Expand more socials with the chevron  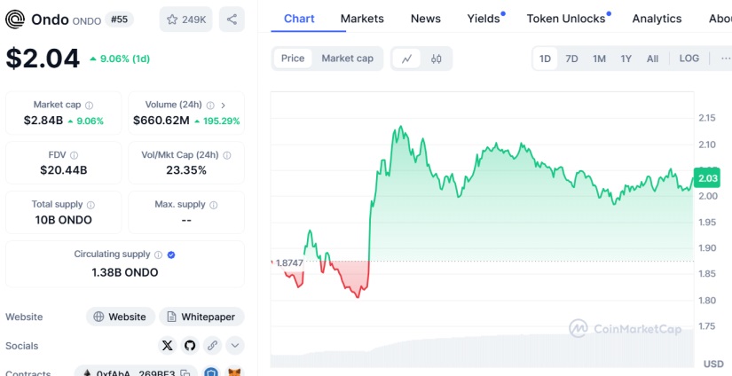pos(234,346)
